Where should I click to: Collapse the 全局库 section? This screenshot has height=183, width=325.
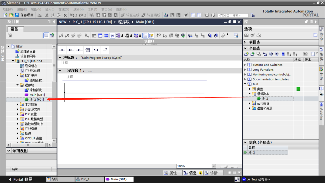point(245,48)
